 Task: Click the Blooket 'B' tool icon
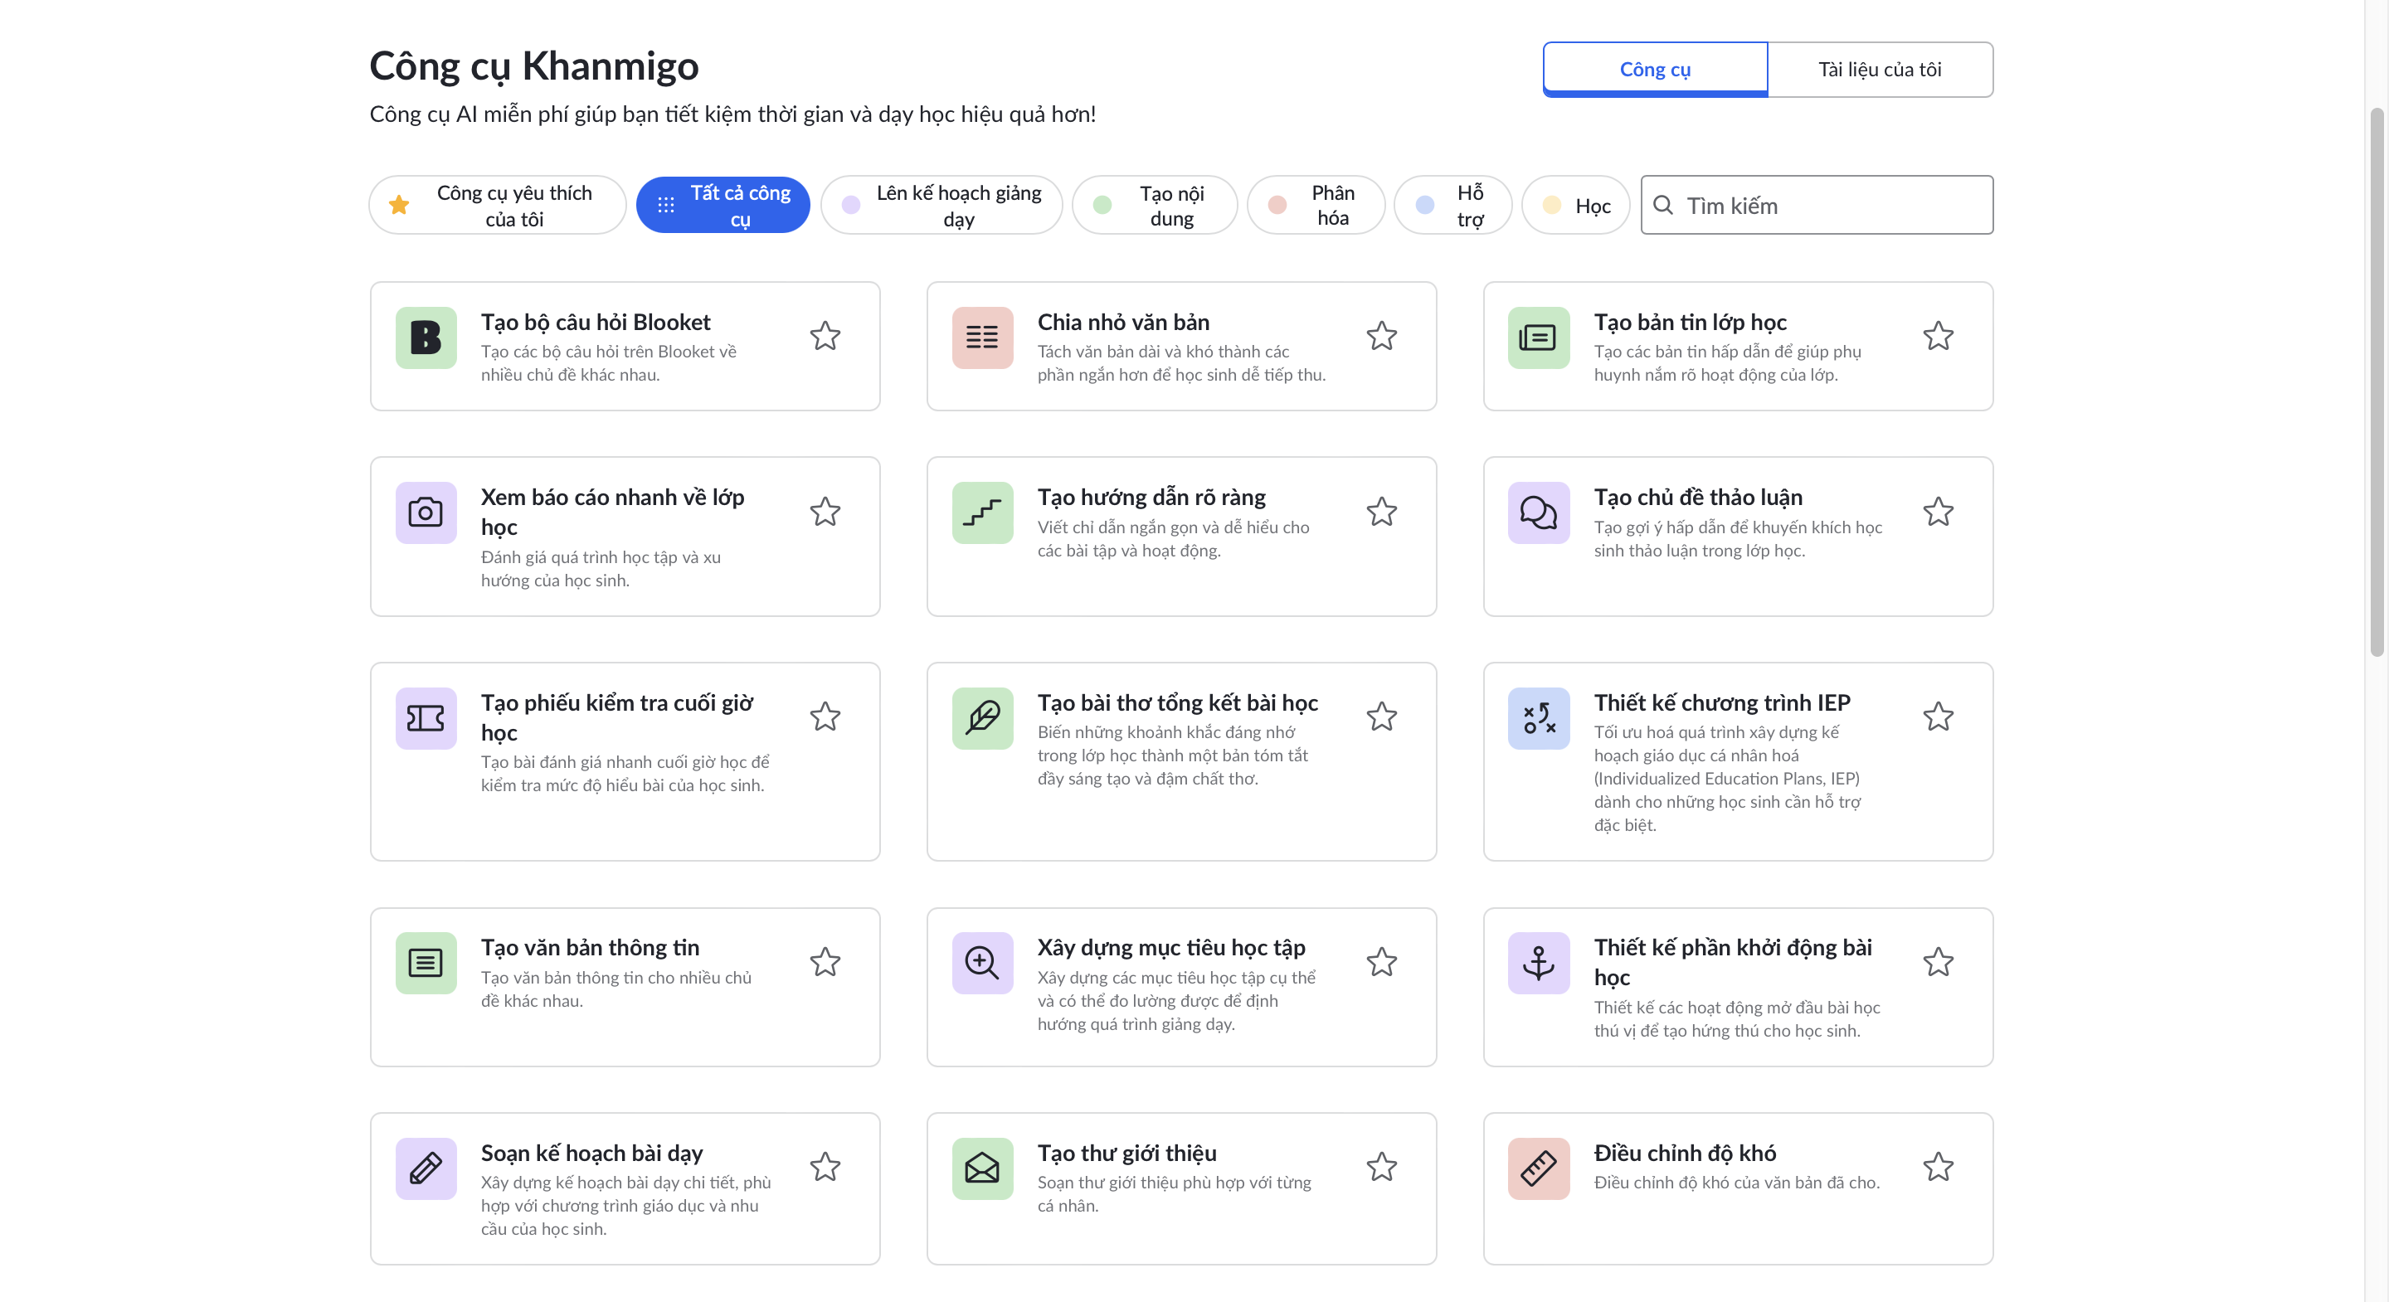[426, 338]
